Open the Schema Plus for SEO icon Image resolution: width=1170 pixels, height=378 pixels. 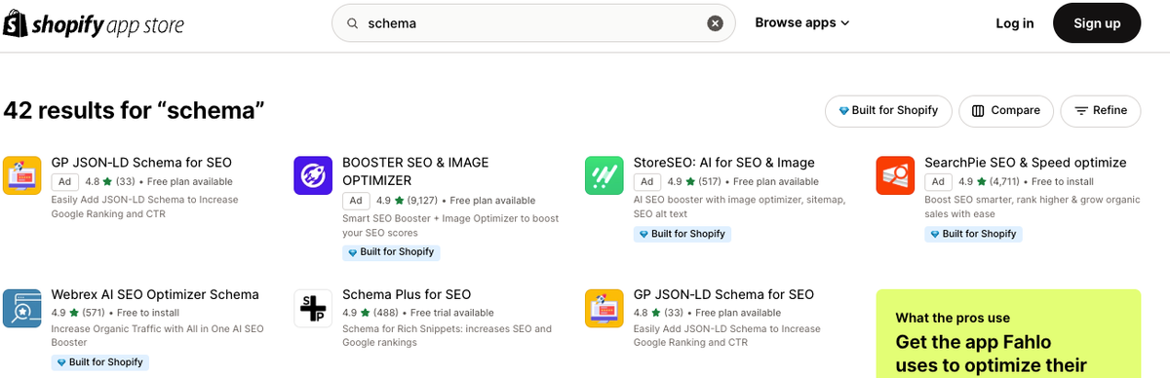(x=313, y=308)
